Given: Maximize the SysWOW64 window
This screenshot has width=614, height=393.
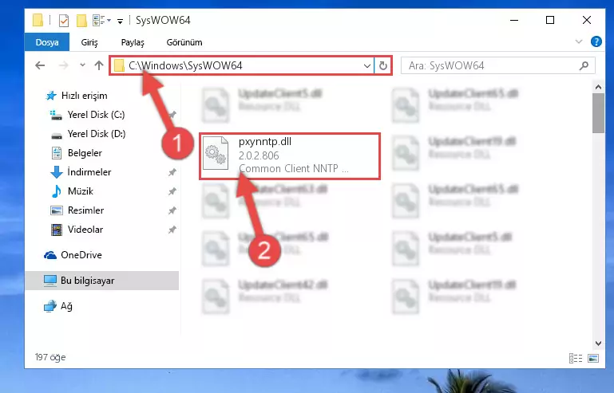Looking at the screenshot, I should click(550, 20).
